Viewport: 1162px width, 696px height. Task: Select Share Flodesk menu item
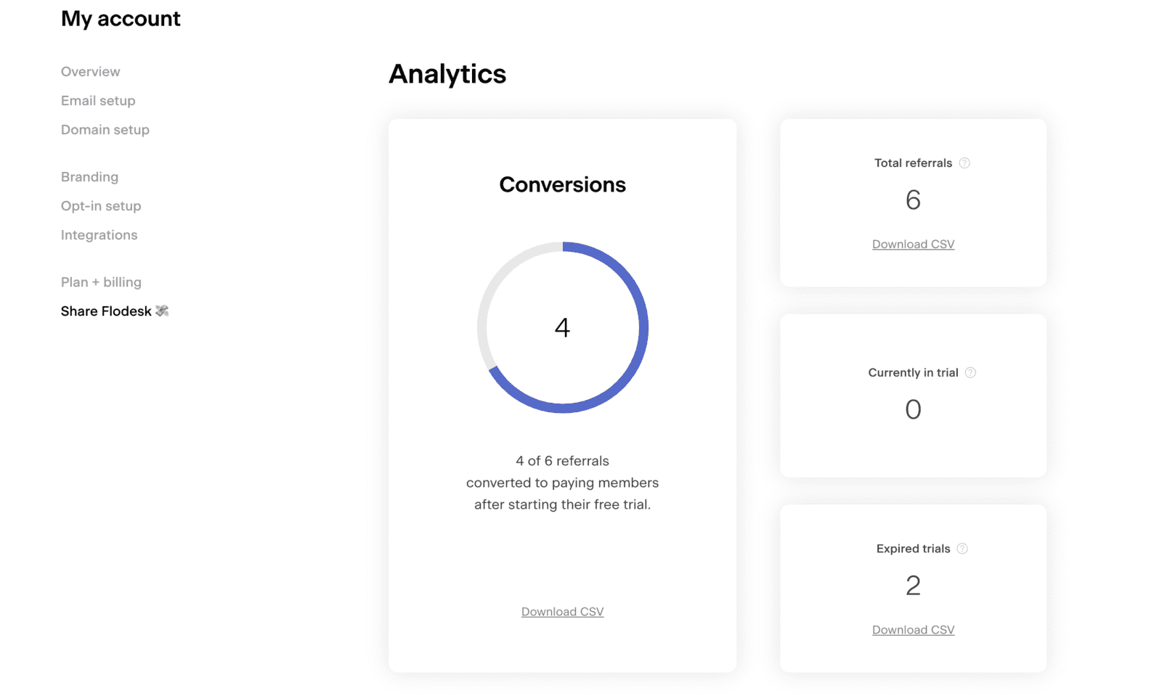pos(106,311)
